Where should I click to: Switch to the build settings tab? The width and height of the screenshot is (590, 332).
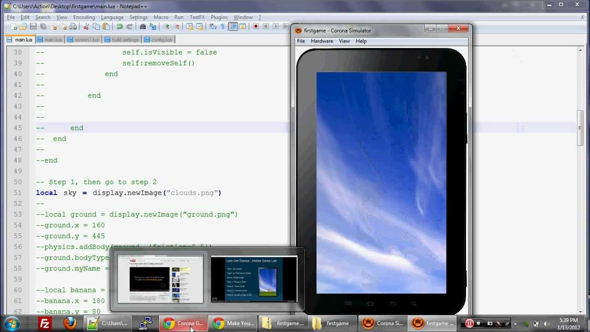tap(122, 40)
